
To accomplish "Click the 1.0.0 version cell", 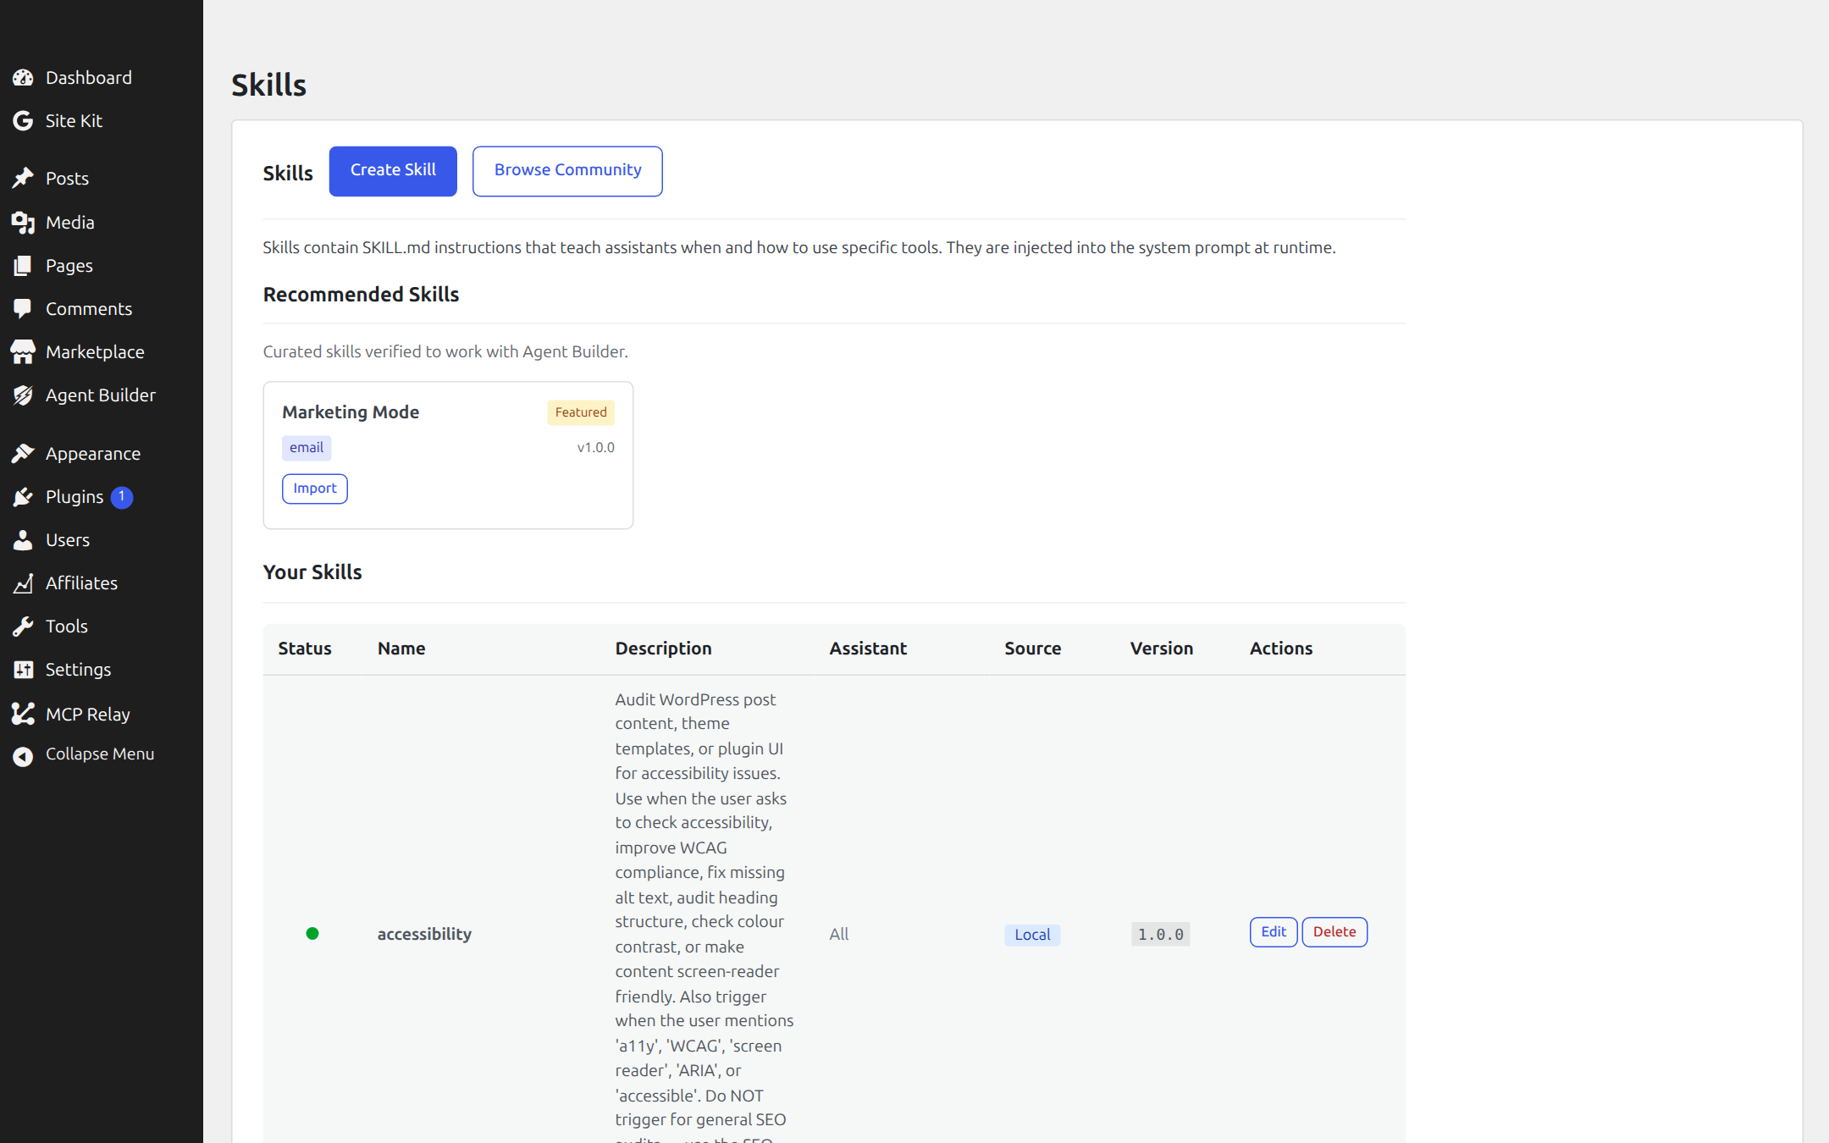I will [1160, 935].
